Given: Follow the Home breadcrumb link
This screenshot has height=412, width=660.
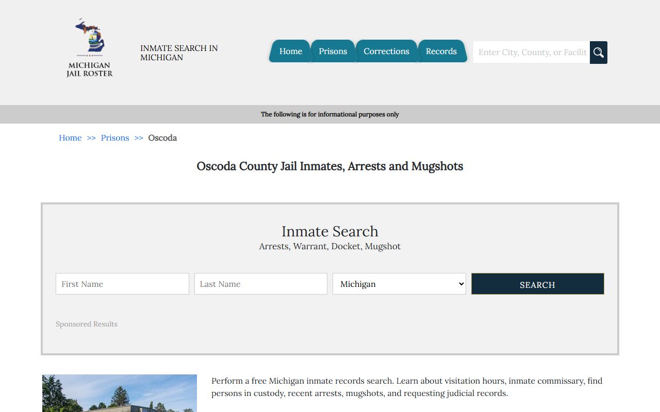Looking at the screenshot, I should tap(70, 138).
